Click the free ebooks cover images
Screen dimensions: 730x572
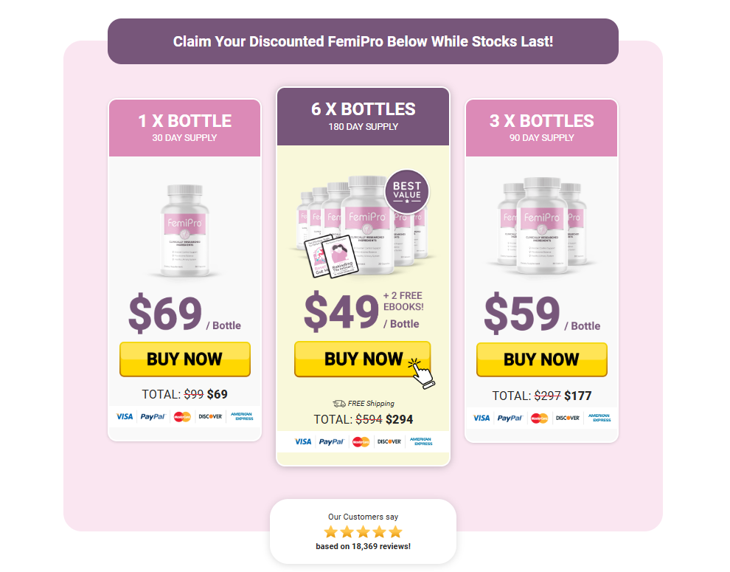tap(330, 256)
